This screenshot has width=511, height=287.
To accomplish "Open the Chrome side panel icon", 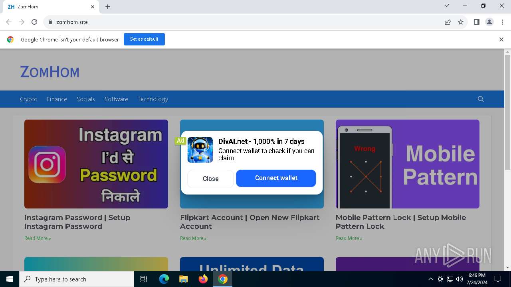I will [x=476, y=22].
